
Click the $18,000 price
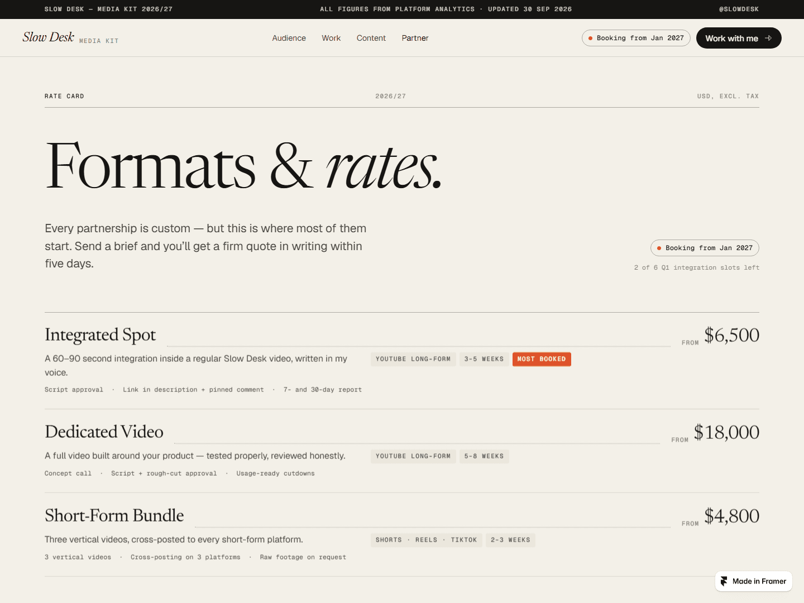coord(726,432)
